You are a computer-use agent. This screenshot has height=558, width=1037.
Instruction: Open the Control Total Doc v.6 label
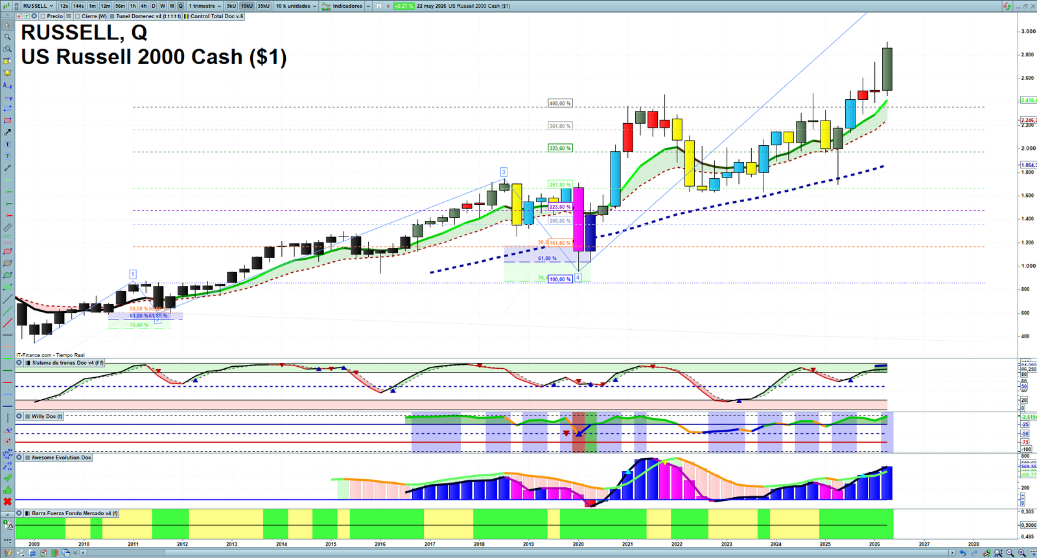[216, 16]
